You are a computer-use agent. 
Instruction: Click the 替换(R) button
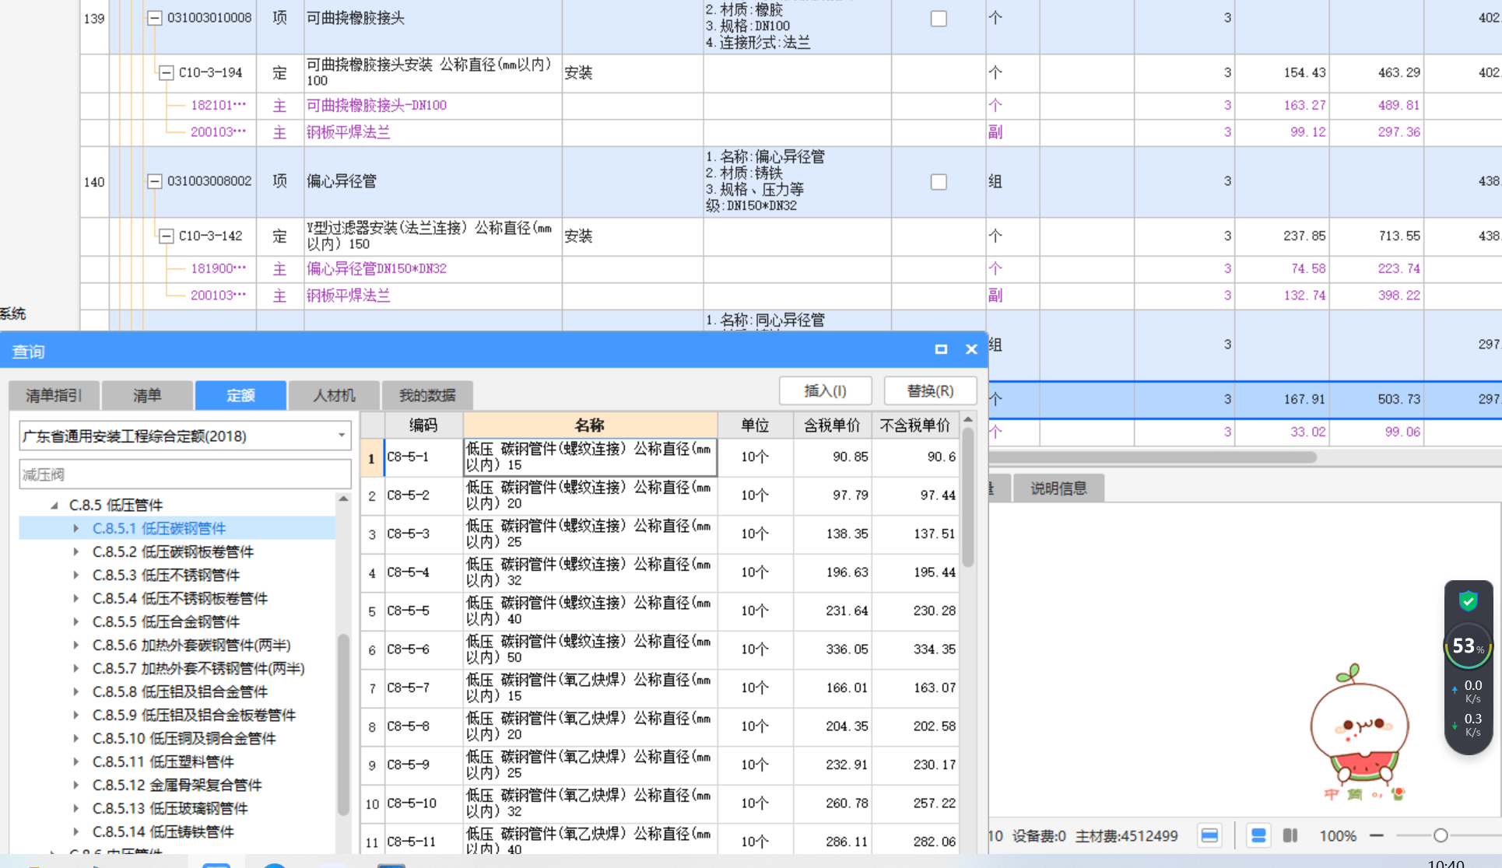pyautogui.click(x=930, y=390)
